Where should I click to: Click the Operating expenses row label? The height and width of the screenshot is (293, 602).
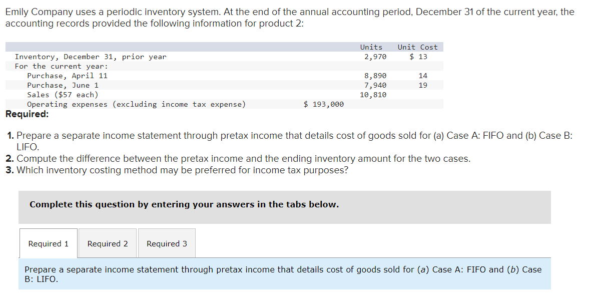[136, 104]
